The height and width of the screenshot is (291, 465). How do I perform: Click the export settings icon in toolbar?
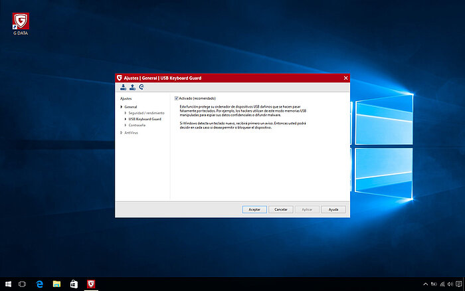tap(132, 87)
